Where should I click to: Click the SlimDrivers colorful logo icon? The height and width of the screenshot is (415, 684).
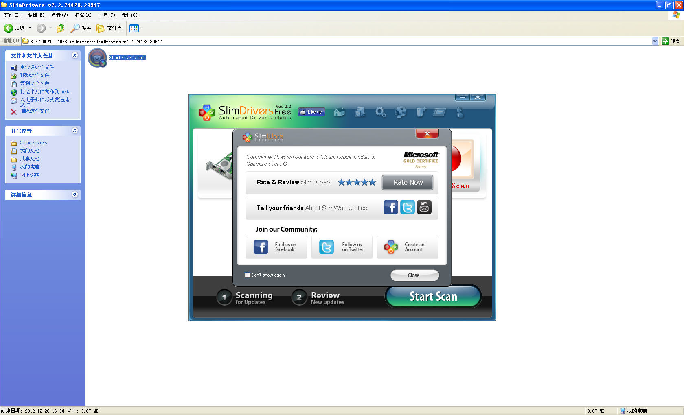(x=206, y=112)
